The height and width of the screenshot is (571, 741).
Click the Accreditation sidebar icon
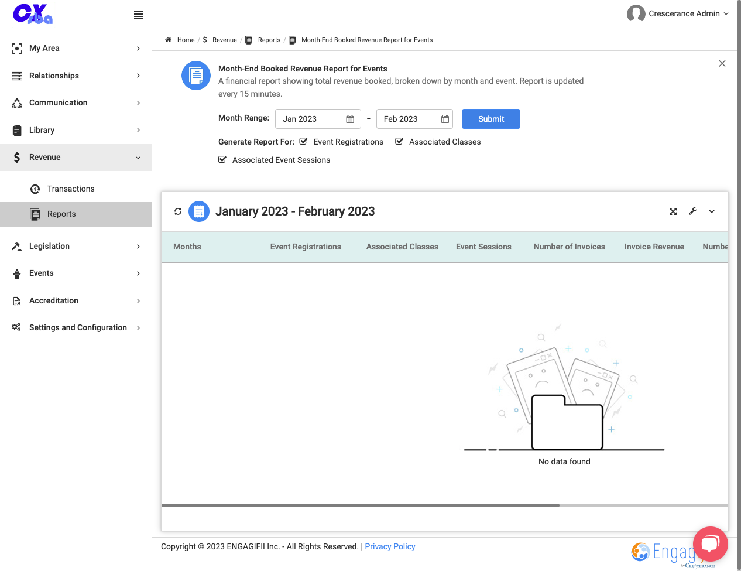pos(17,301)
